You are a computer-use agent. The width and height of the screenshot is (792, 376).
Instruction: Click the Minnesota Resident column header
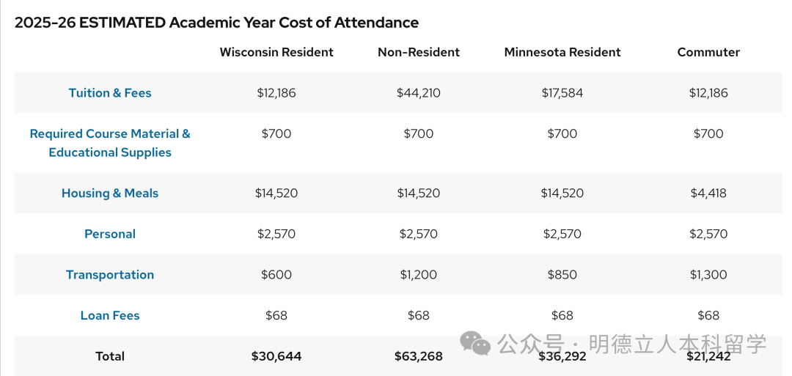tap(562, 52)
